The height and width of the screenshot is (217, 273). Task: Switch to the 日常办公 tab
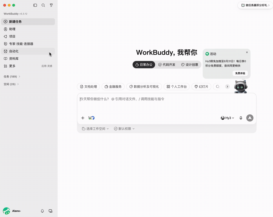pos(144,64)
